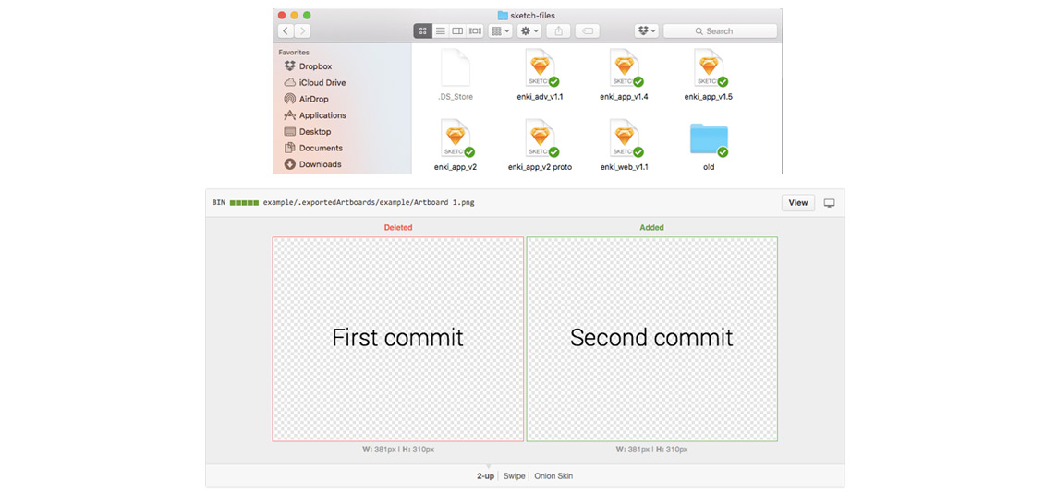Click the green diffstat blocks next to BIN
This screenshot has height=492, width=1045.
244,203
